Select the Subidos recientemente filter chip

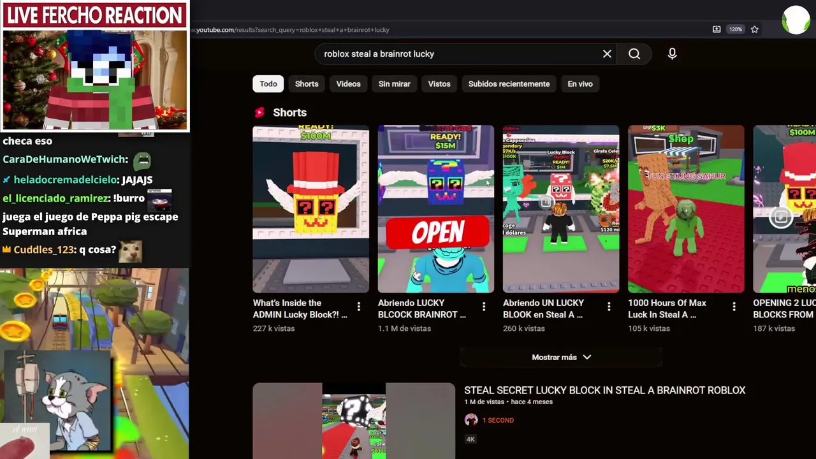click(509, 84)
